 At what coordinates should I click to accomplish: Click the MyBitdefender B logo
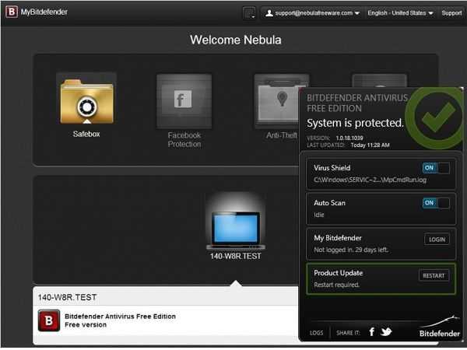11,13
